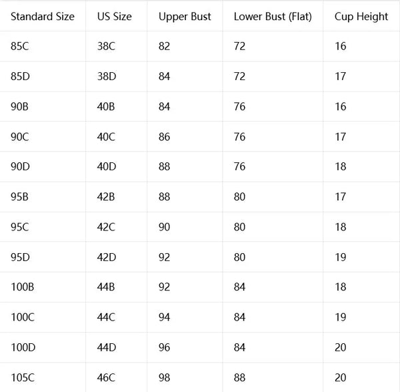Click the Cup Height column header

361,17
